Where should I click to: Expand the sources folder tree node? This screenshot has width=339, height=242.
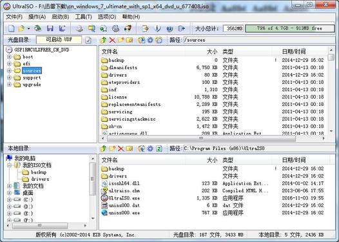[x=9, y=70]
